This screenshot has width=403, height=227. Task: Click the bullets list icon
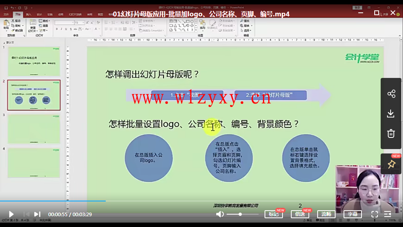[107, 23]
